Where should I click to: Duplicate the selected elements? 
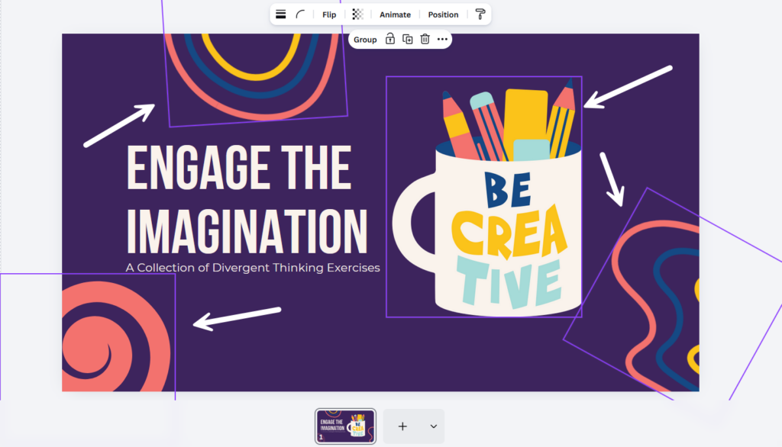point(408,40)
